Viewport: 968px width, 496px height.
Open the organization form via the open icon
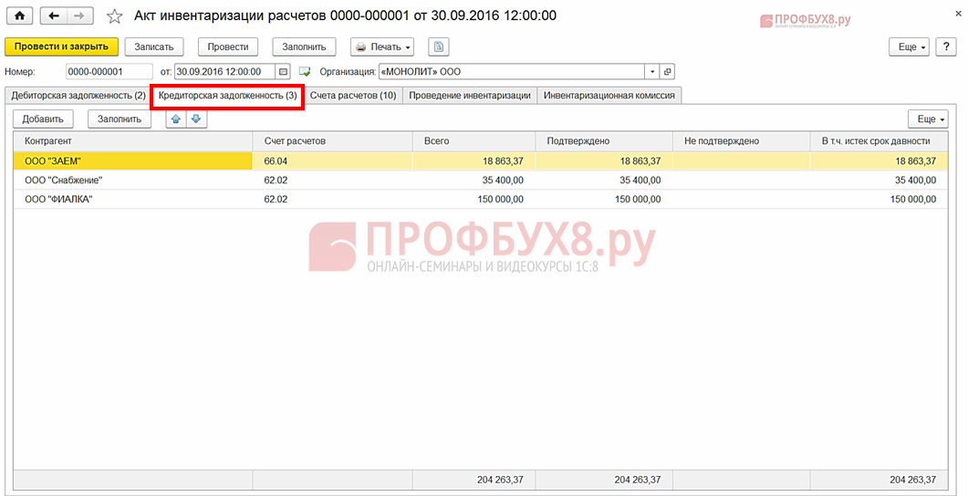[667, 71]
